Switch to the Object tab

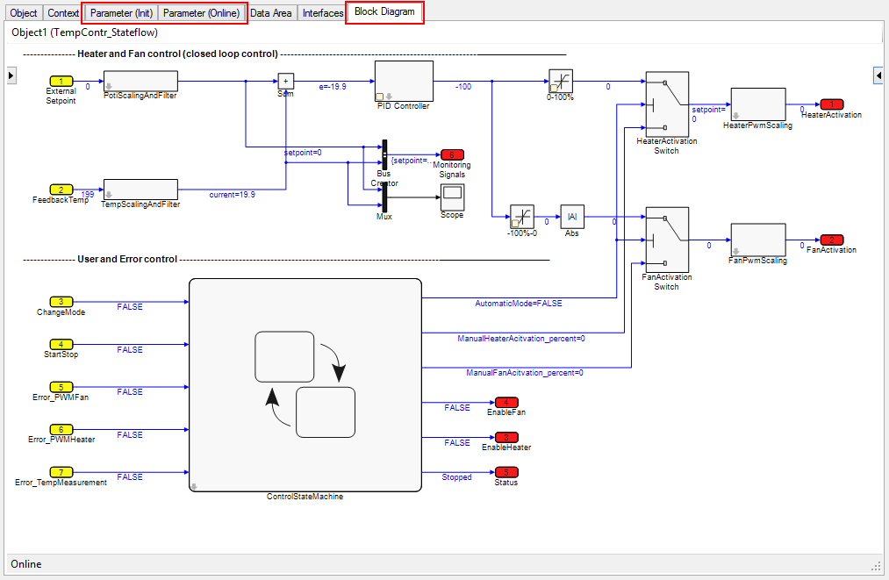pos(23,12)
